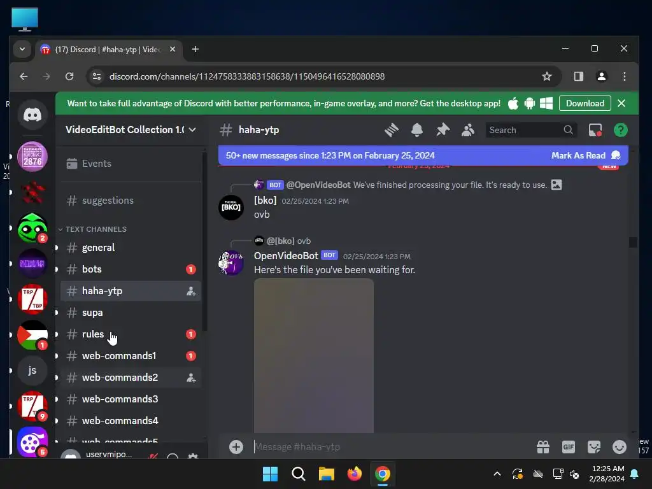
Task: Open the emoji picker smiley
Action: click(619, 447)
